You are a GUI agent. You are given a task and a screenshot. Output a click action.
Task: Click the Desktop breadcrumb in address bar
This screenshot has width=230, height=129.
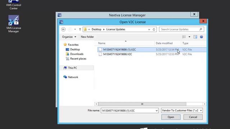coord(96,29)
